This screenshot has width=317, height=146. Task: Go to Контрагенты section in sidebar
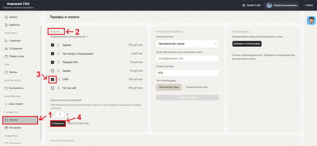(16, 88)
